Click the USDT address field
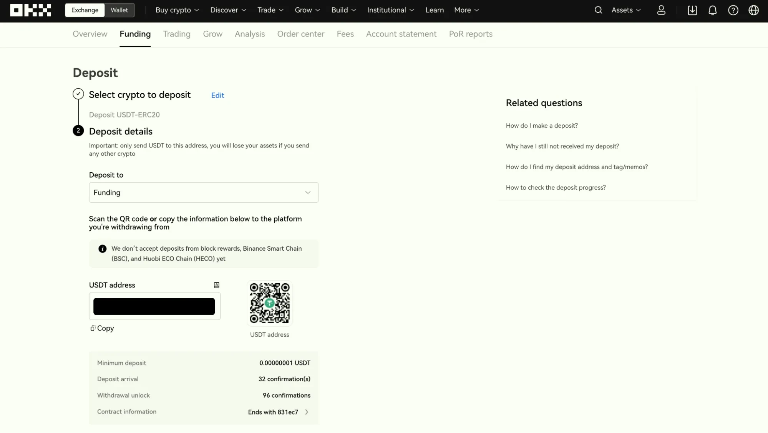The height and width of the screenshot is (433, 768). pyautogui.click(x=155, y=306)
